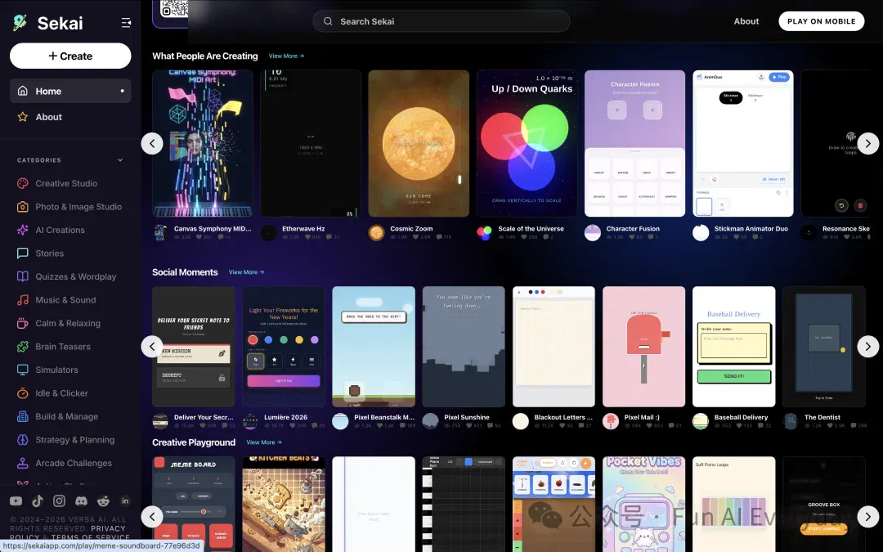This screenshot has height=552, width=883.
Task: Open the Reddit social link icon
Action: tap(103, 500)
